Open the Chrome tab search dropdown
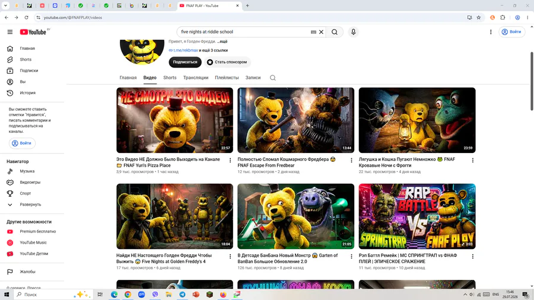This screenshot has height=300, width=534. [5, 5]
